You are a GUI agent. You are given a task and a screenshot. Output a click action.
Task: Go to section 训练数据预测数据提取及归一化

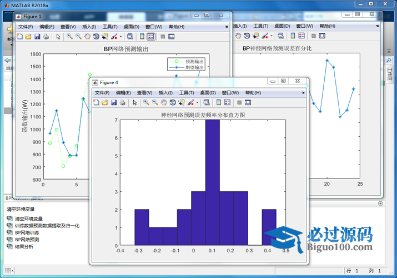point(47,226)
